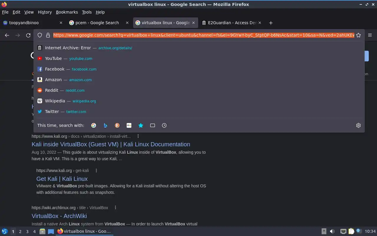Open the Bookmarks menu
Image resolution: width=377 pixels, height=236 pixels.
click(x=67, y=12)
